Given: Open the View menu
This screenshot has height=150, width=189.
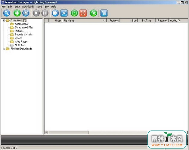Looking at the screenshot, I should (x=17, y=7).
